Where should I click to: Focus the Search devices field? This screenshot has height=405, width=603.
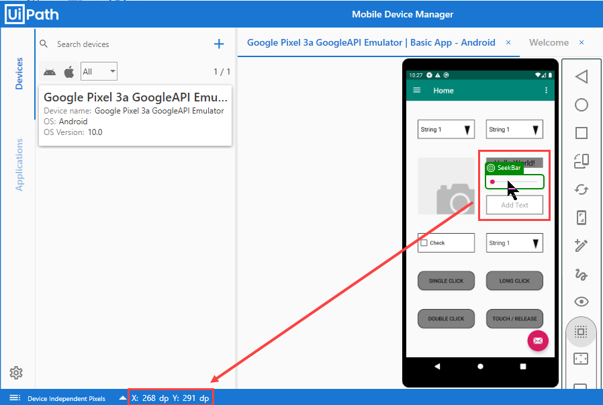[131, 44]
